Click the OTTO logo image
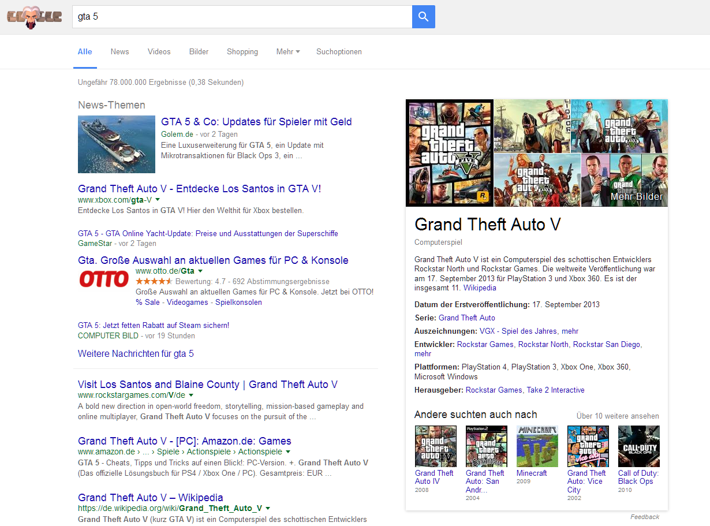Screen dimensions: 710x526 104,279
